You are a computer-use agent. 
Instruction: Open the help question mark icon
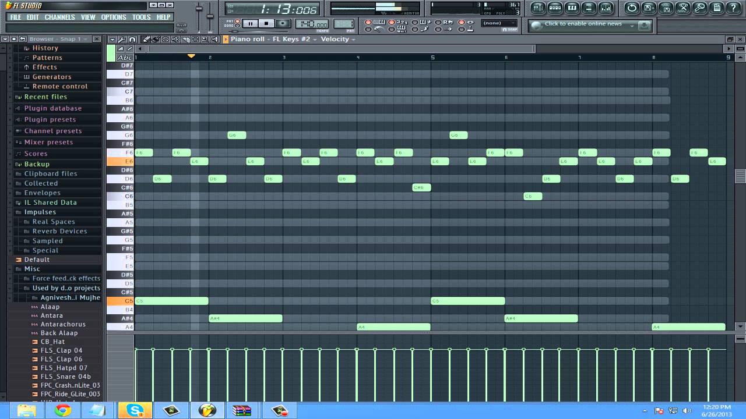point(733,8)
